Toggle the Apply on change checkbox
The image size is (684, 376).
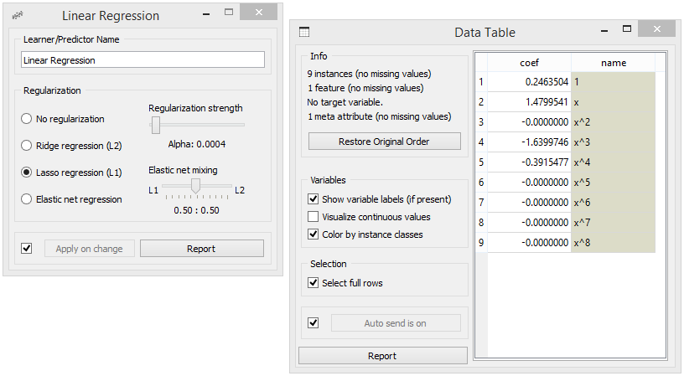[x=27, y=249]
